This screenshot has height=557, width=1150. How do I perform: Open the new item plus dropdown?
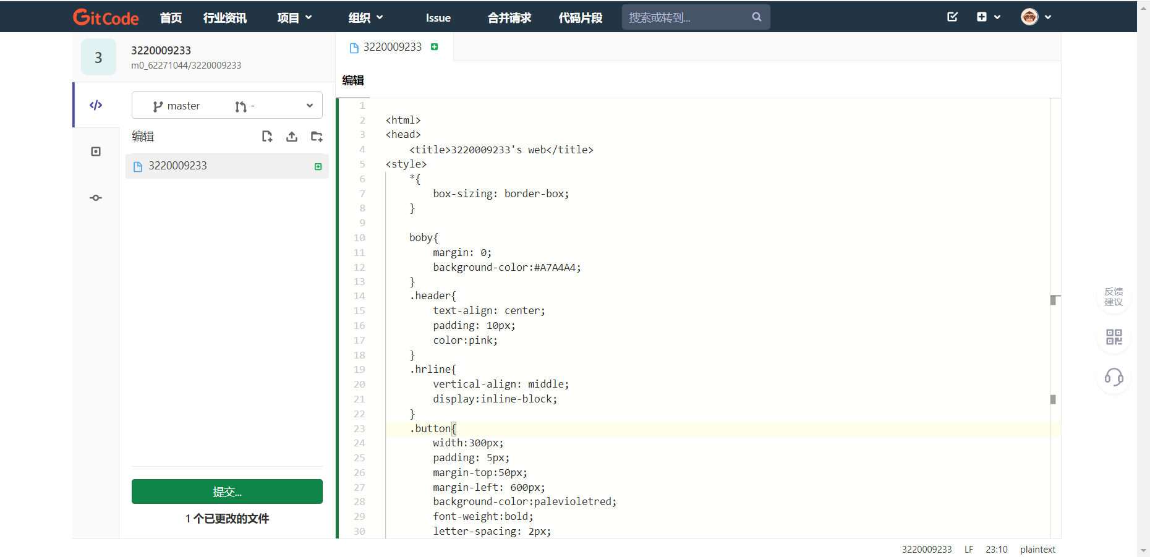tap(989, 17)
